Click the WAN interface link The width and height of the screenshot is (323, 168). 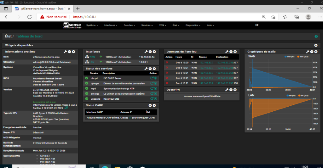(92, 57)
